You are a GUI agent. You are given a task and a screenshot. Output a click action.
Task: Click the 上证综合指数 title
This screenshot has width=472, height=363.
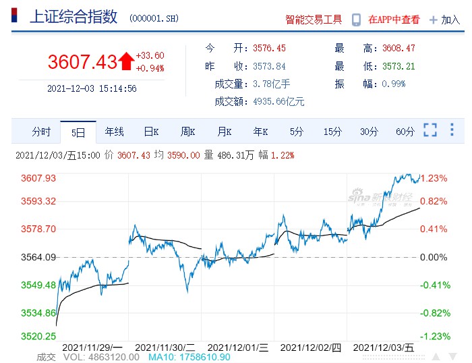tap(73, 16)
